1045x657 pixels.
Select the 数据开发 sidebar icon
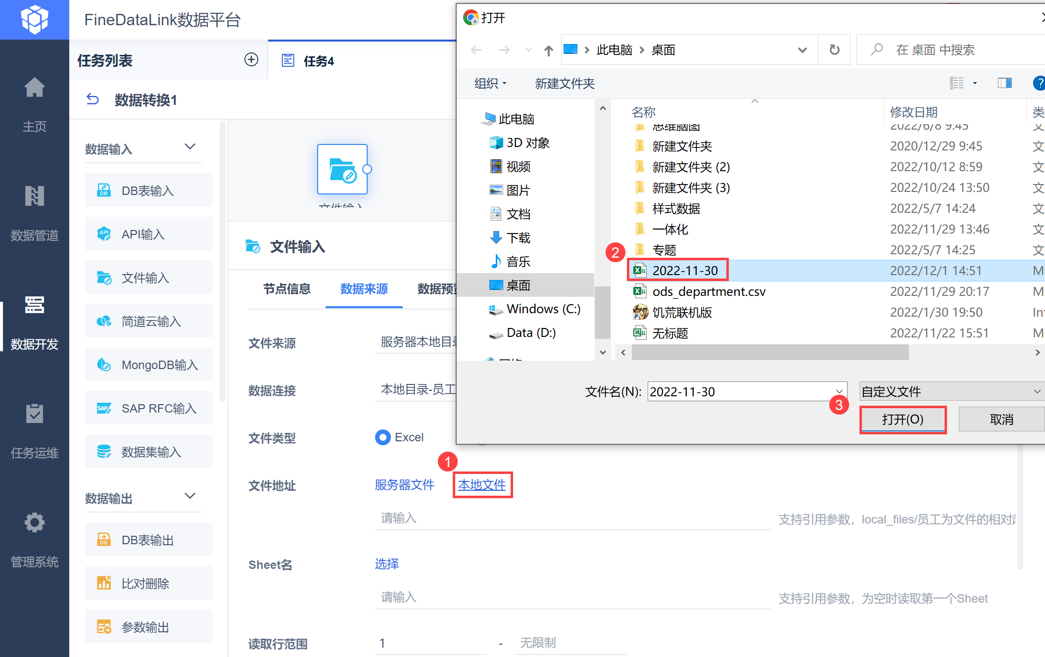[34, 305]
